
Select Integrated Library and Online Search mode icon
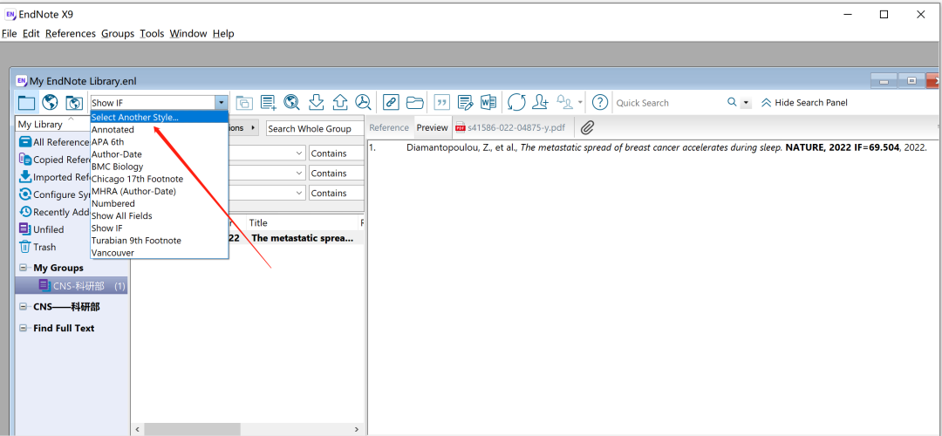click(x=74, y=103)
